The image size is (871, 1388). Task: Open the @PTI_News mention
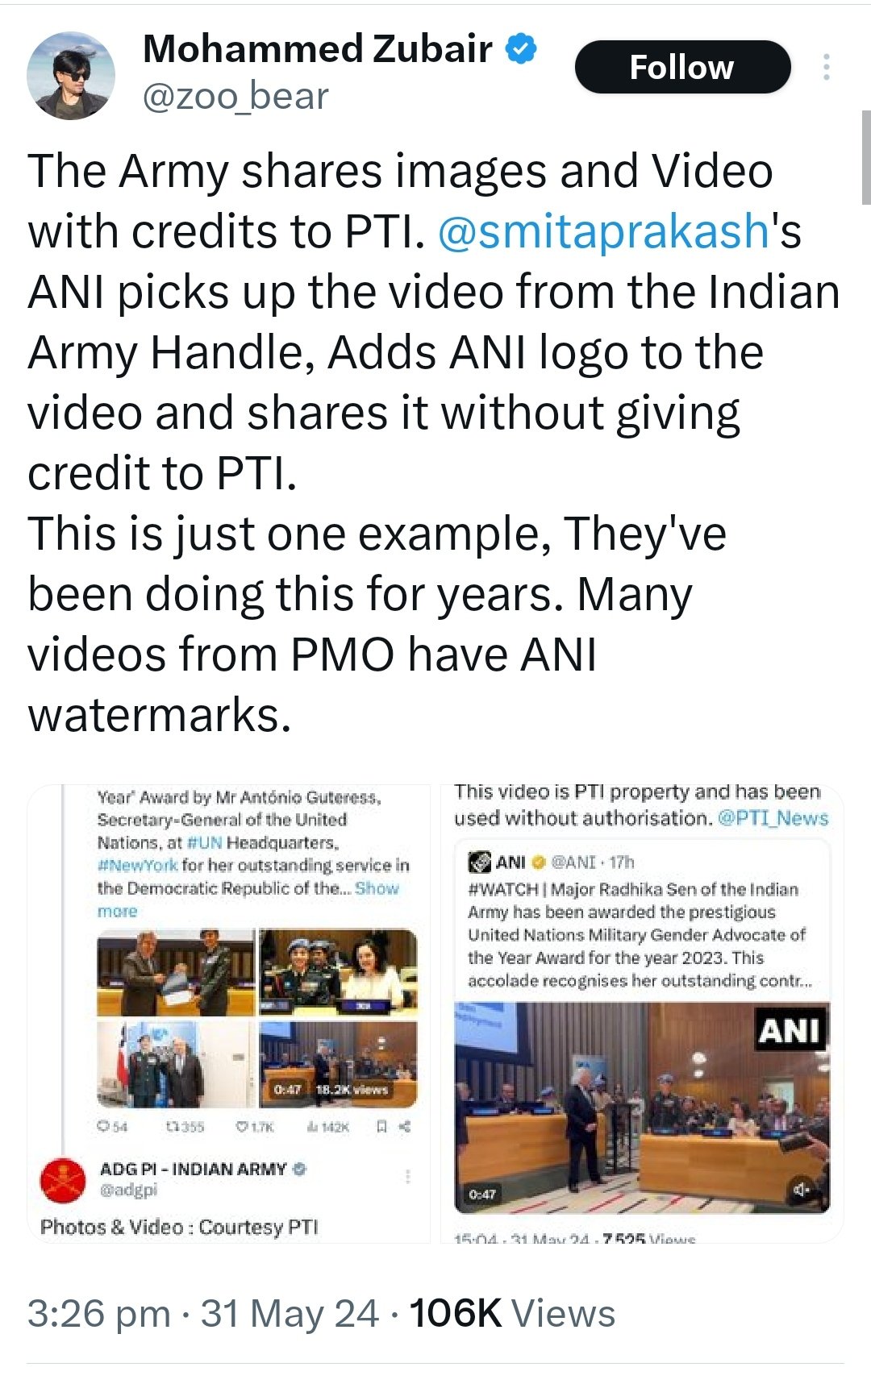pos(773,818)
